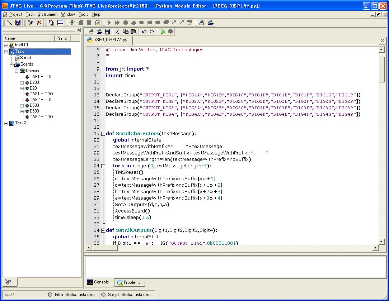
Task: Click the new module icon at right of main toolbar
Action: click(x=202, y=23)
